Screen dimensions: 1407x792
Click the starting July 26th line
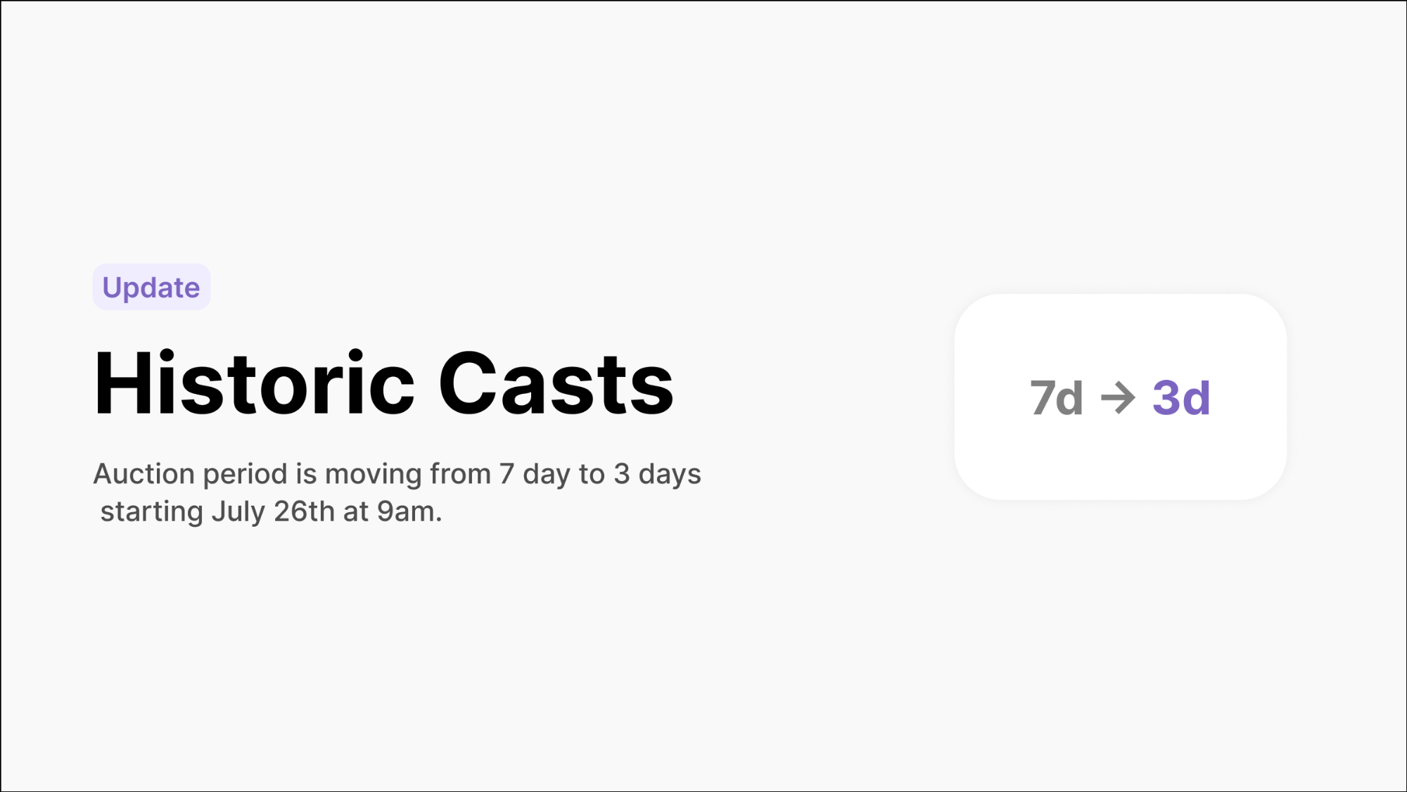coord(271,512)
